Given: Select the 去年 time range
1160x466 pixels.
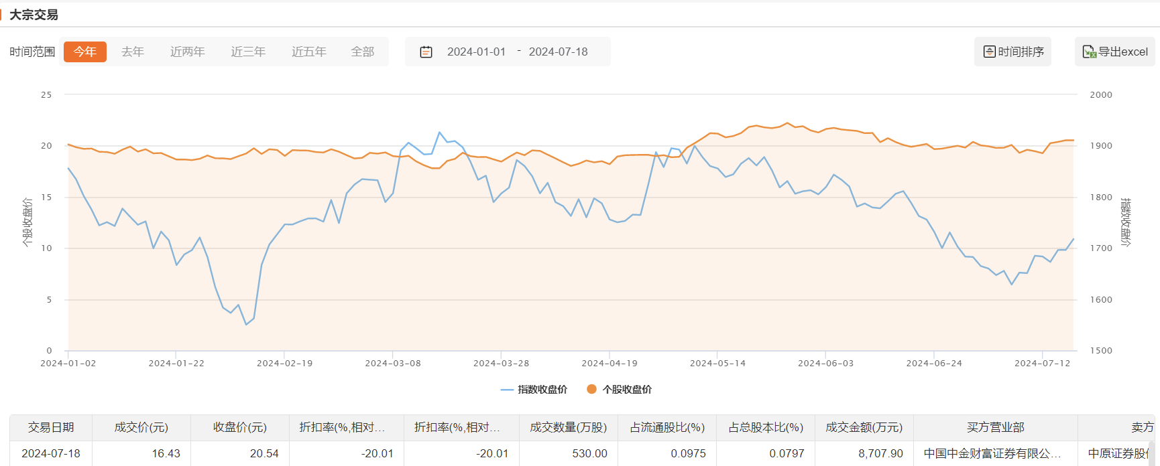Looking at the screenshot, I should click(133, 52).
